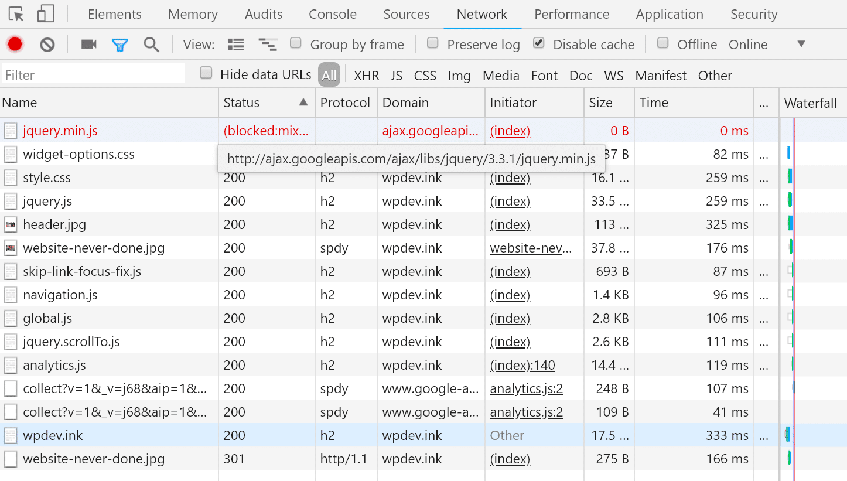
Task: Select the inspect element tool
Action: click(16, 13)
